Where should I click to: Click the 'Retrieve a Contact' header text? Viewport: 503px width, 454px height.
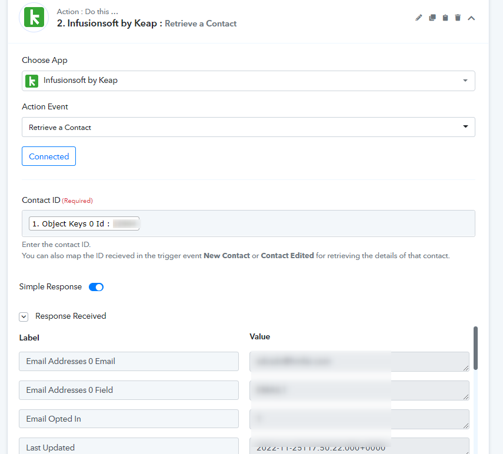pos(201,24)
